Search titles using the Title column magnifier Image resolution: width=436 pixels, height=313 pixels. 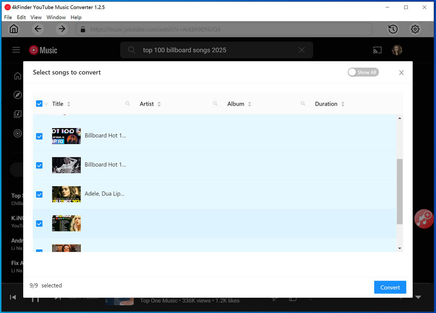(128, 104)
